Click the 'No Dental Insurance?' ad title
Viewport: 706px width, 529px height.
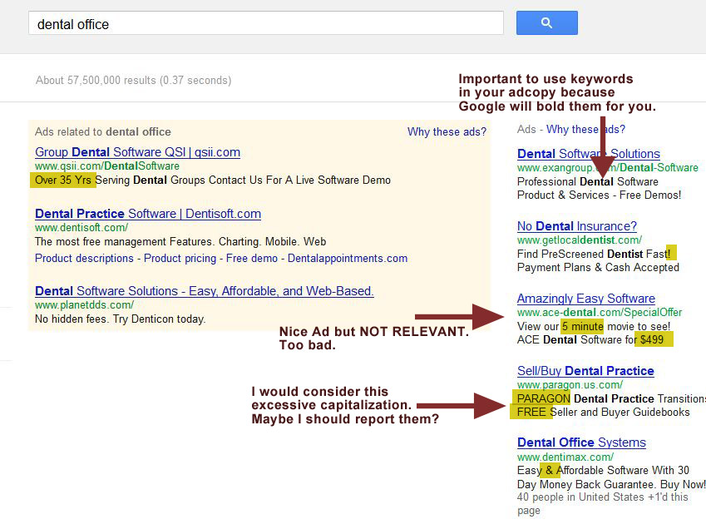coord(576,226)
